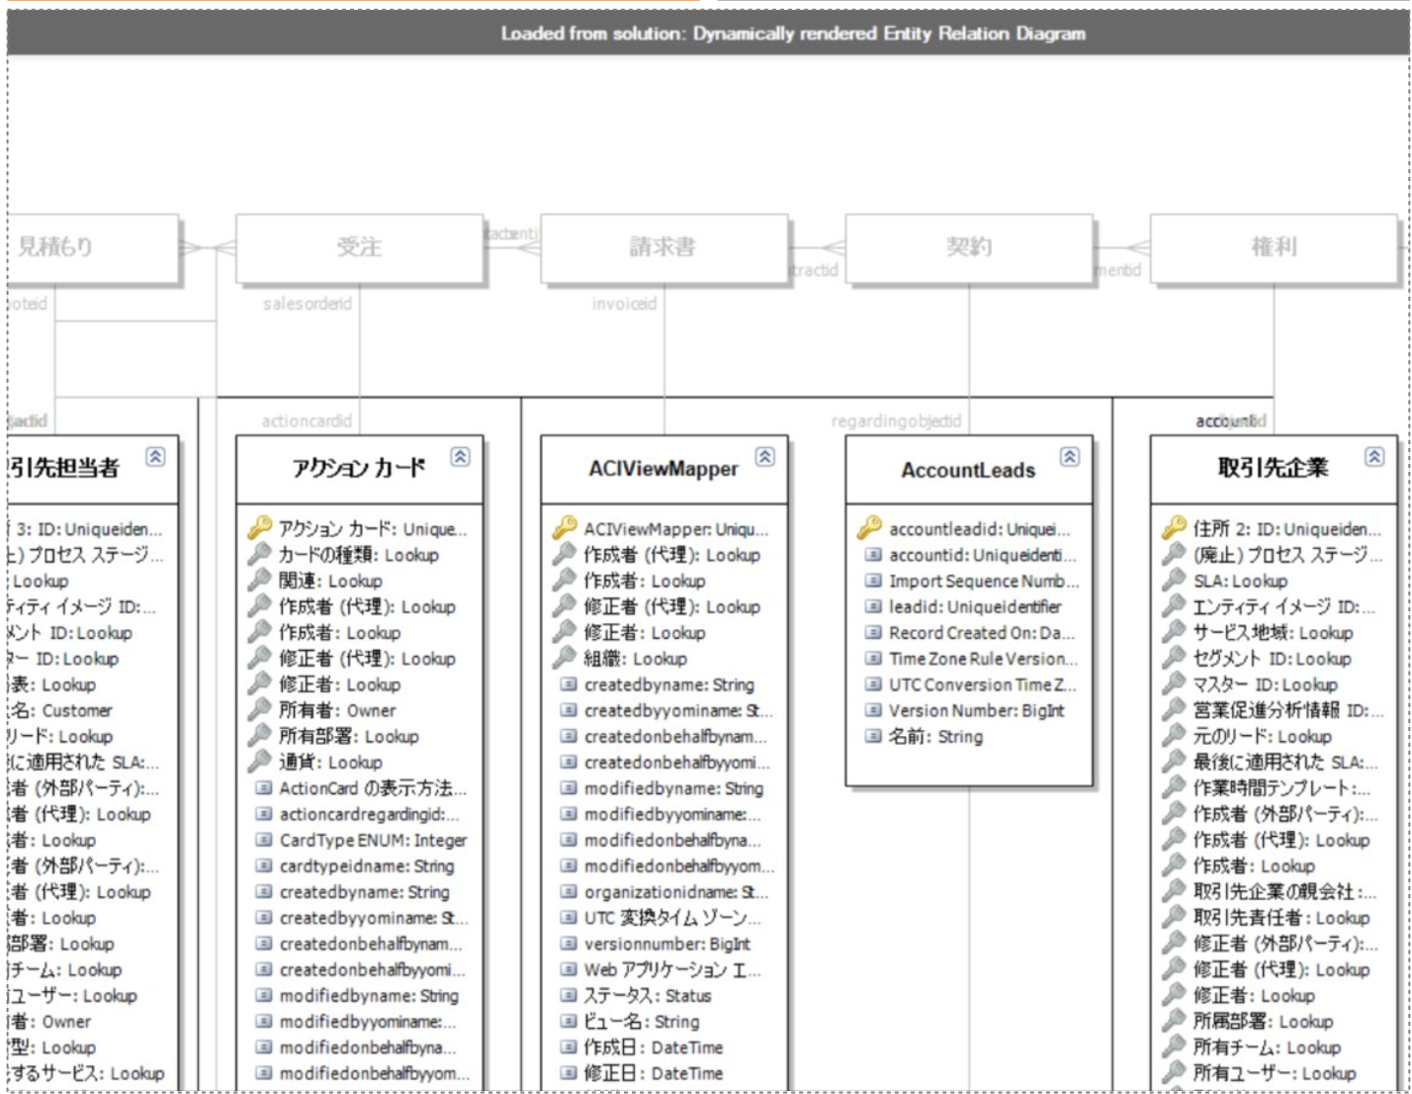Click the AccountLeads entity title
The image size is (1412, 1094).
(967, 471)
